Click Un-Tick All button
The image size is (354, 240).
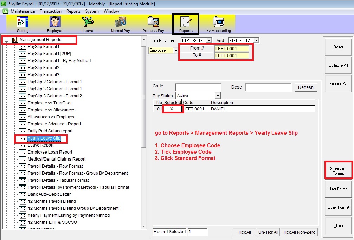coord(269,232)
